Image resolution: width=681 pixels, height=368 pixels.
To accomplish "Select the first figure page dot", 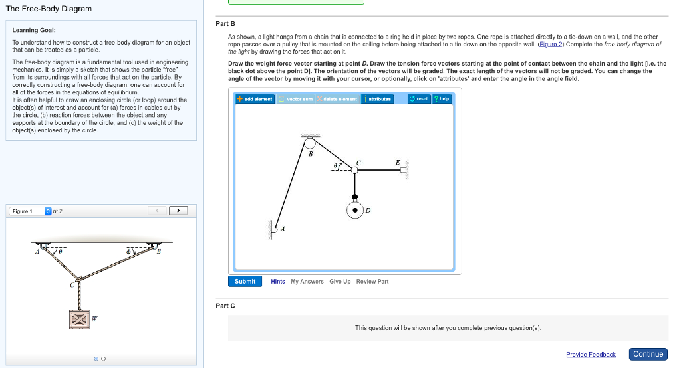I will pos(96,359).
